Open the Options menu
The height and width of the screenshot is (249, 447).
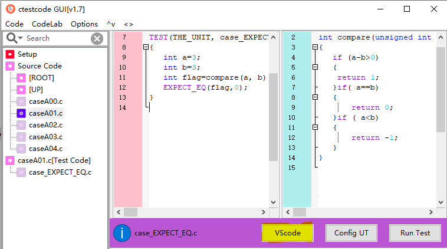click(84, 24)
